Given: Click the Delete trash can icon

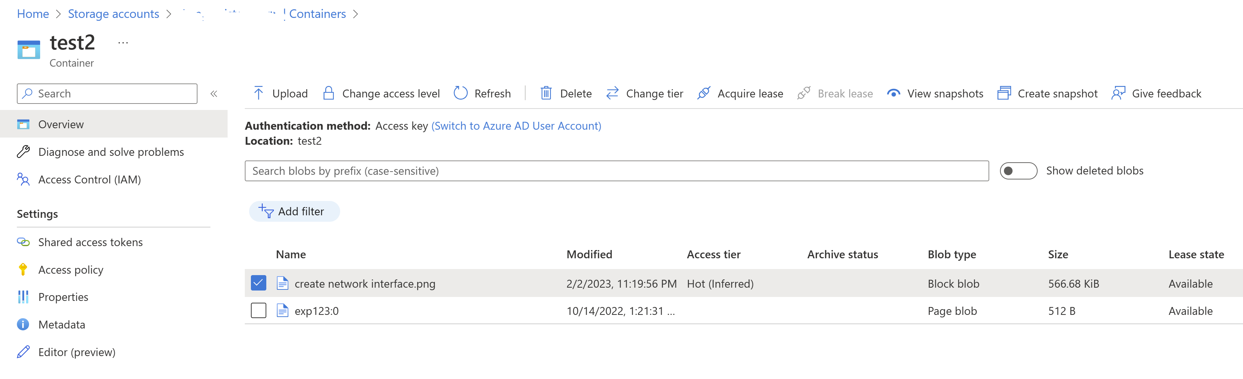Looking at the screenshot, I should pos(546,93).
